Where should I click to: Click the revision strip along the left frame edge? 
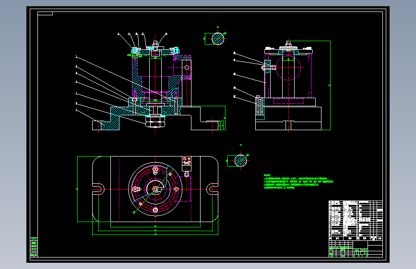[x=34, y=247]
